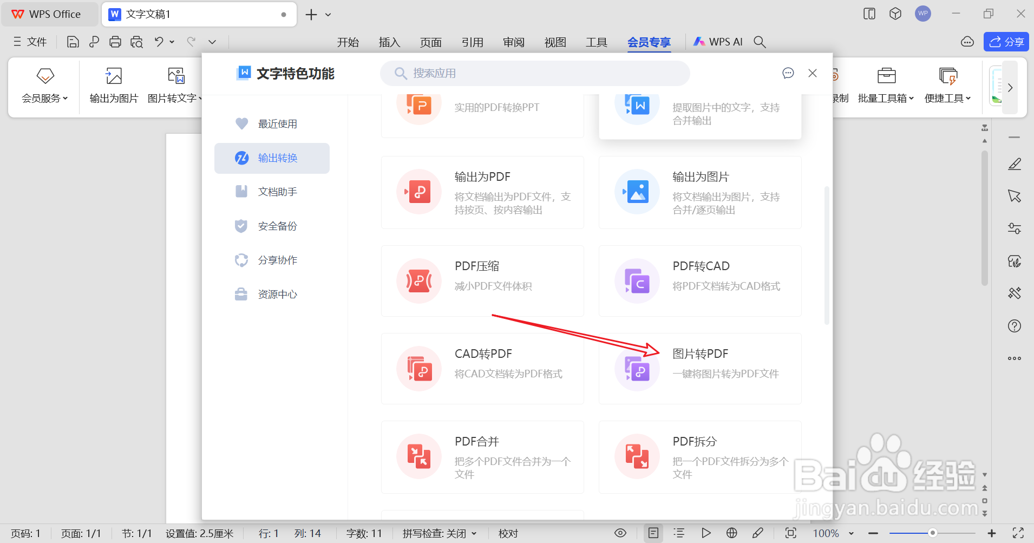Click zoom out minus button
1034x543 pixels.
[873, 533]
